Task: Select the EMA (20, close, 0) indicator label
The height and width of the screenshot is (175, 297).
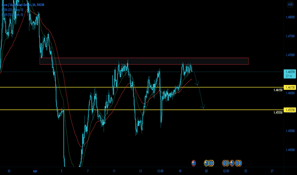Action: point(12,10)
